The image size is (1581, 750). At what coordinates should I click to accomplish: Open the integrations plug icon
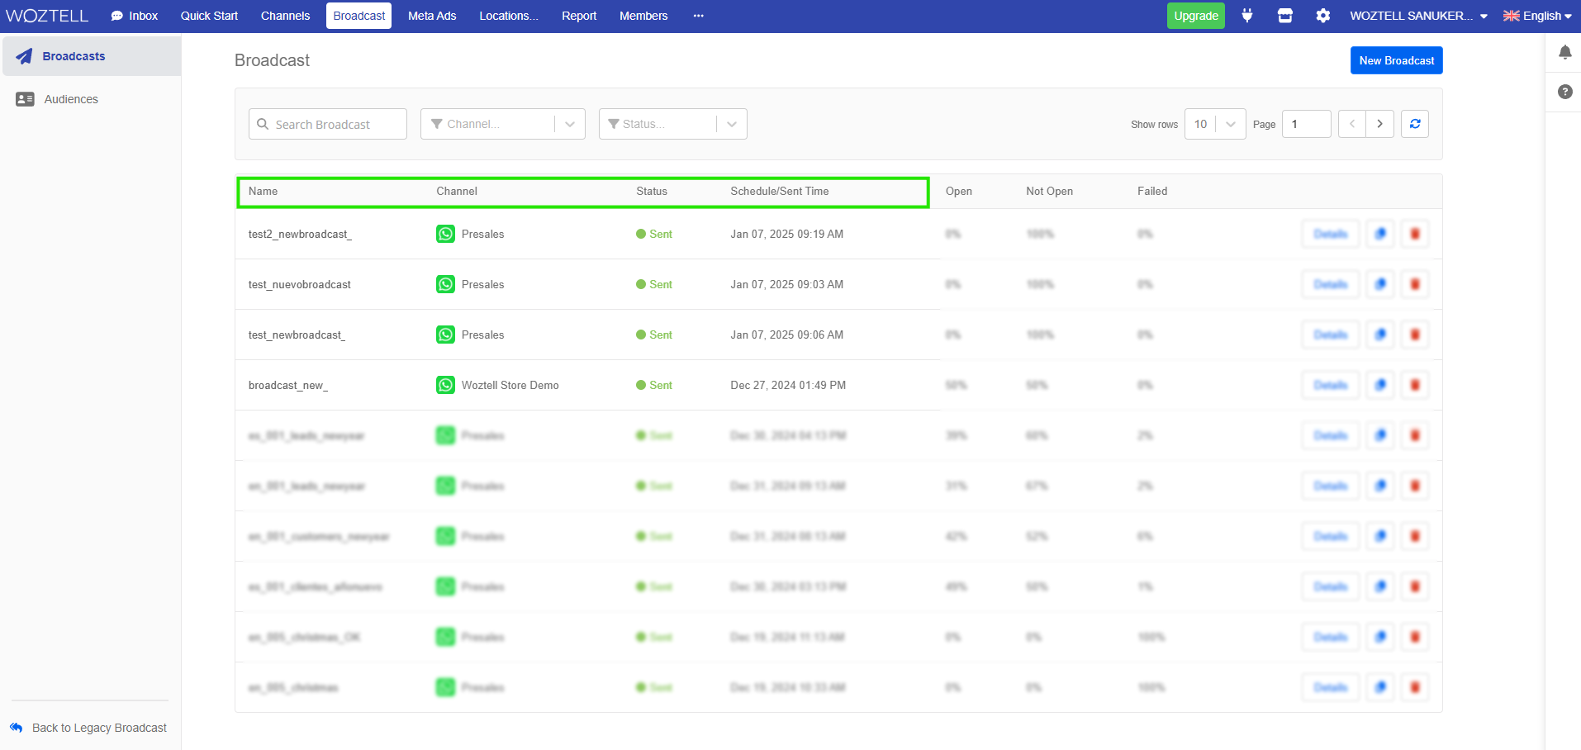1247,16
